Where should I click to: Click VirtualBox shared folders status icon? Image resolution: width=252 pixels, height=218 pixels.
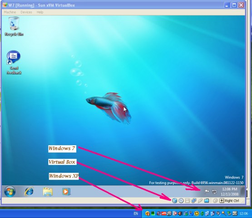[207, 201]
